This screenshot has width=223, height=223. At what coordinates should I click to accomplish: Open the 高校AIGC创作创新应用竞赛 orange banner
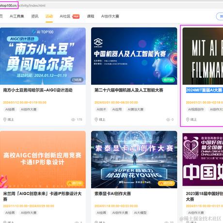point(43,159)
